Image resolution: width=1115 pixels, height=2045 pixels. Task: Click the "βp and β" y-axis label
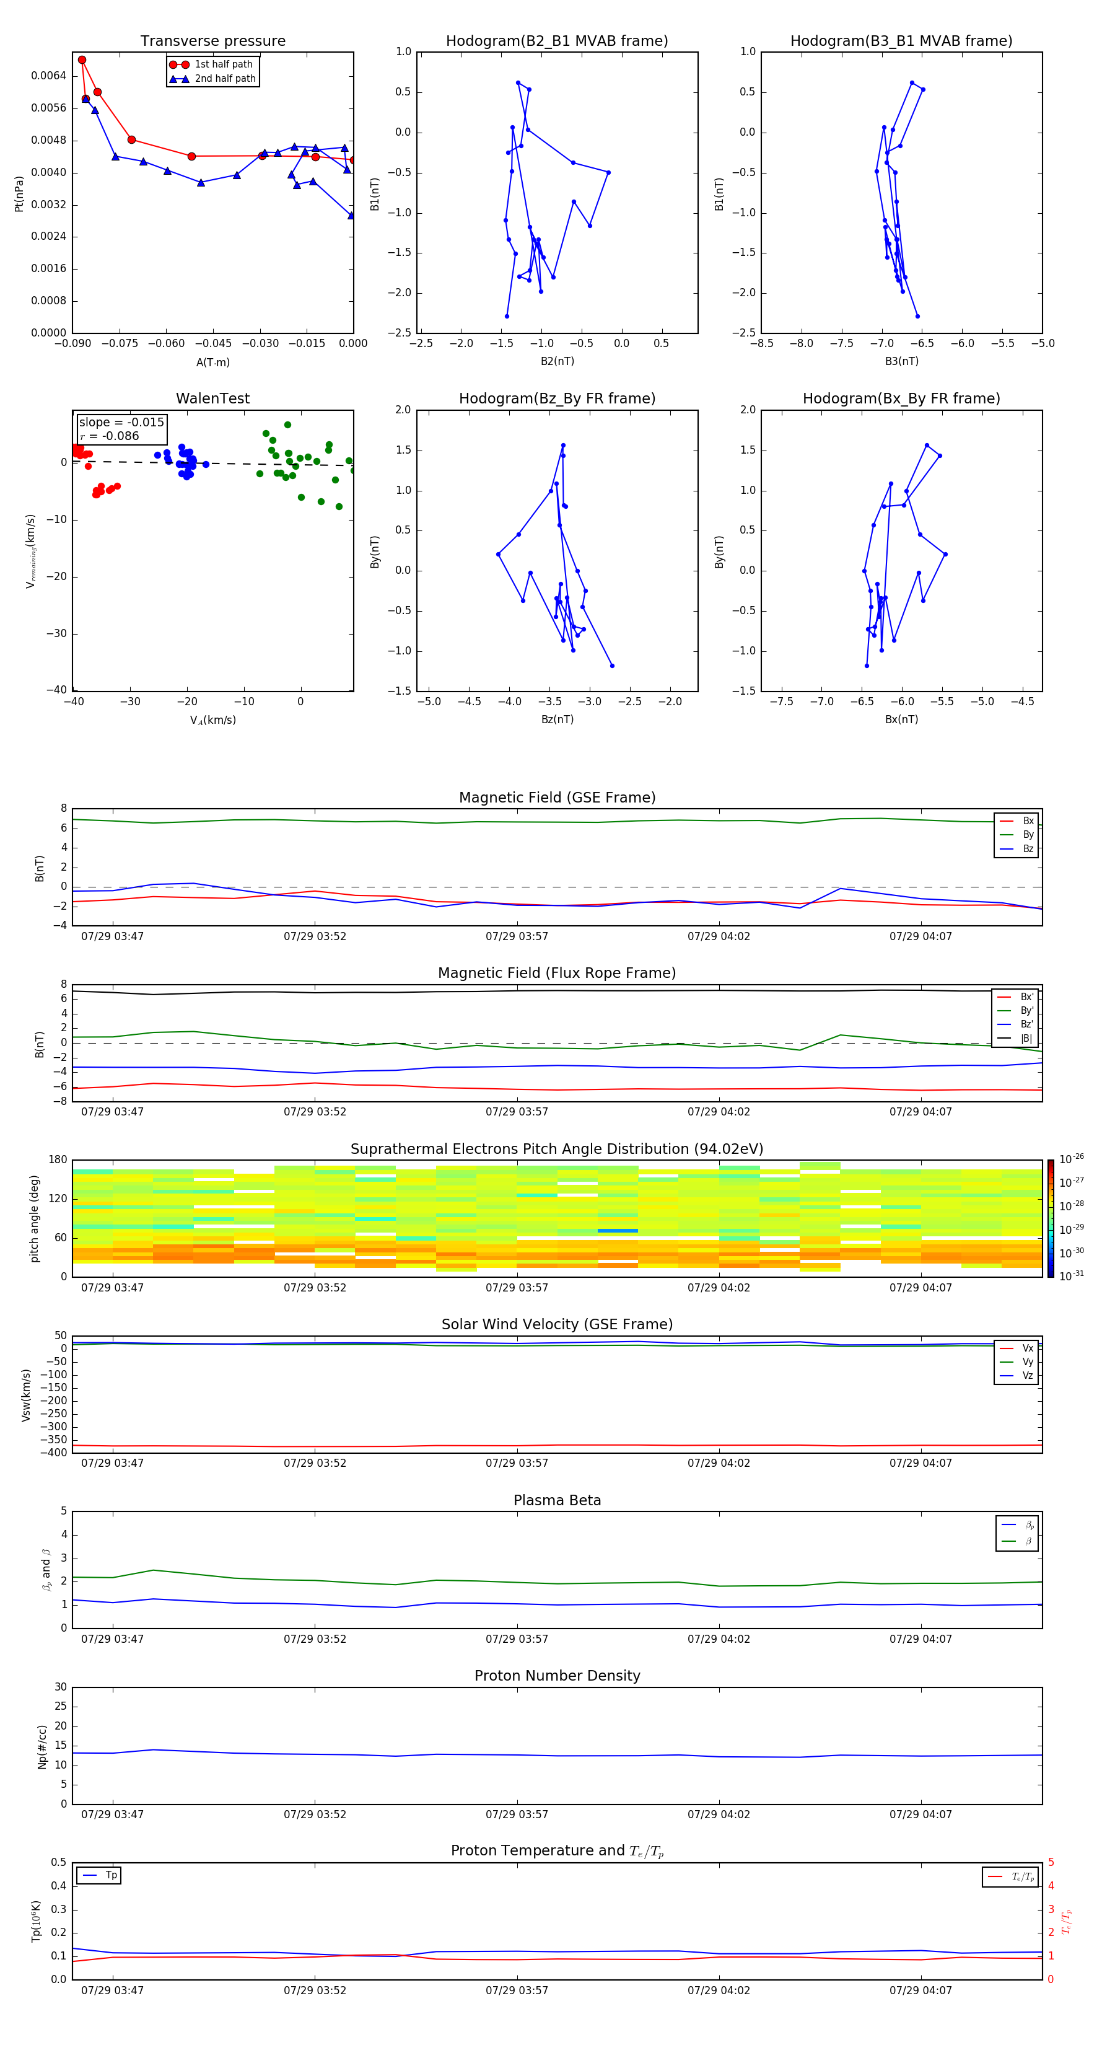coord(46,1570)
